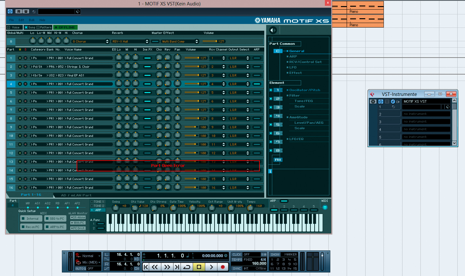Click the info 'i' icon in Part Common panel
The width and height of the screenshot is (465, 276).
coord(270,171)
